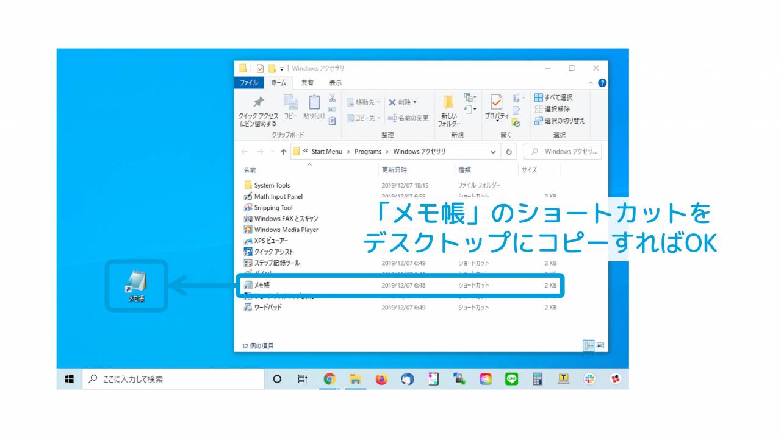Image resolution: width=781 pixels, height=438 pixels.
Task: Switch to large icons view in status bar
Action: [600, 345]
